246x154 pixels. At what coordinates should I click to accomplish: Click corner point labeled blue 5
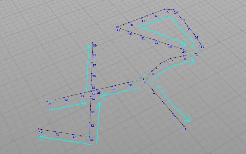[x=196, y=54]
